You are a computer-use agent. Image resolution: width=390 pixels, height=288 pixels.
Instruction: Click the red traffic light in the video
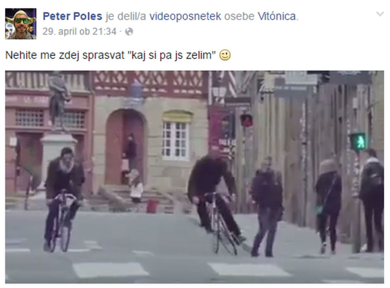(246, 120)
